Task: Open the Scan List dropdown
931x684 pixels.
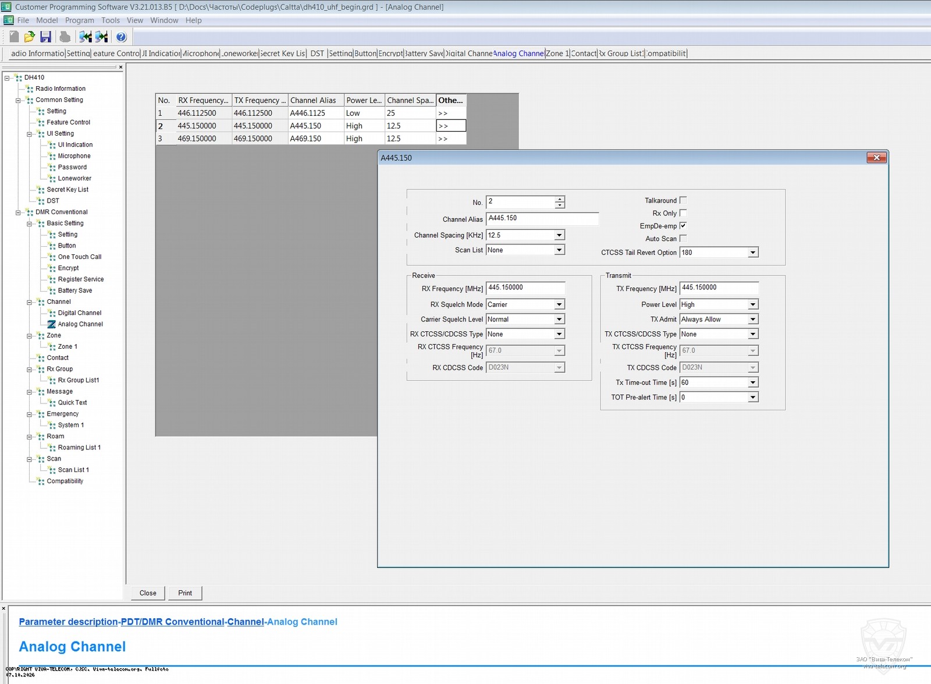Action: point(559,250)
